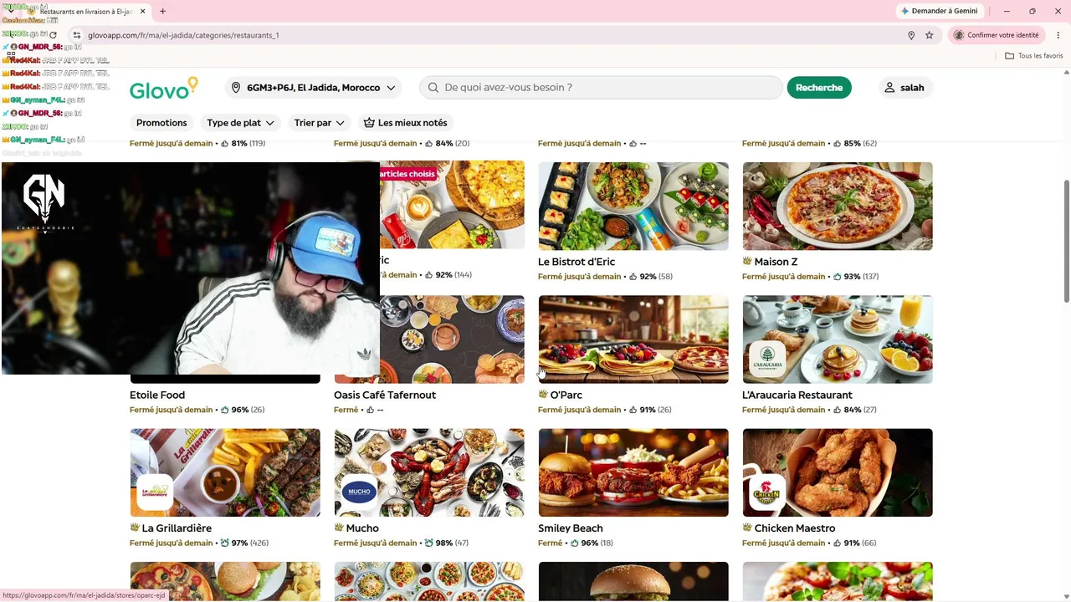Open the Mucho seafood photo
1071x602 pixels.
(x=429, y=472)
